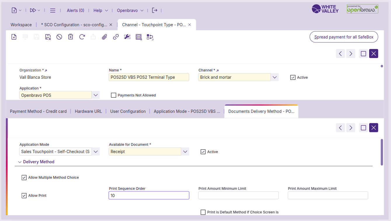
Task: Uncheck Allow Multiple Method Choice
Action: 24,177
